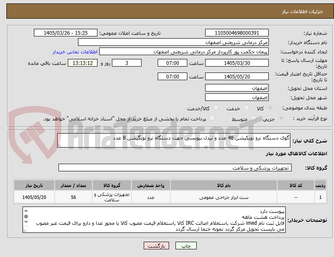The height and width of the screenshot is (257, 334).
Task: Click the quantity cell 56
Action: [x=73, y=197]
